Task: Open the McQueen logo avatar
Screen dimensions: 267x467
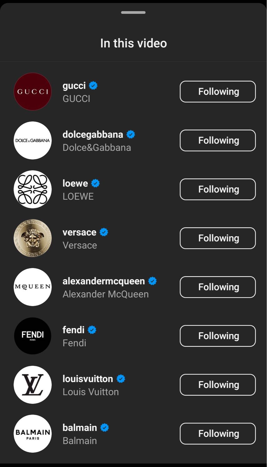Action: (x=33, y=287)
